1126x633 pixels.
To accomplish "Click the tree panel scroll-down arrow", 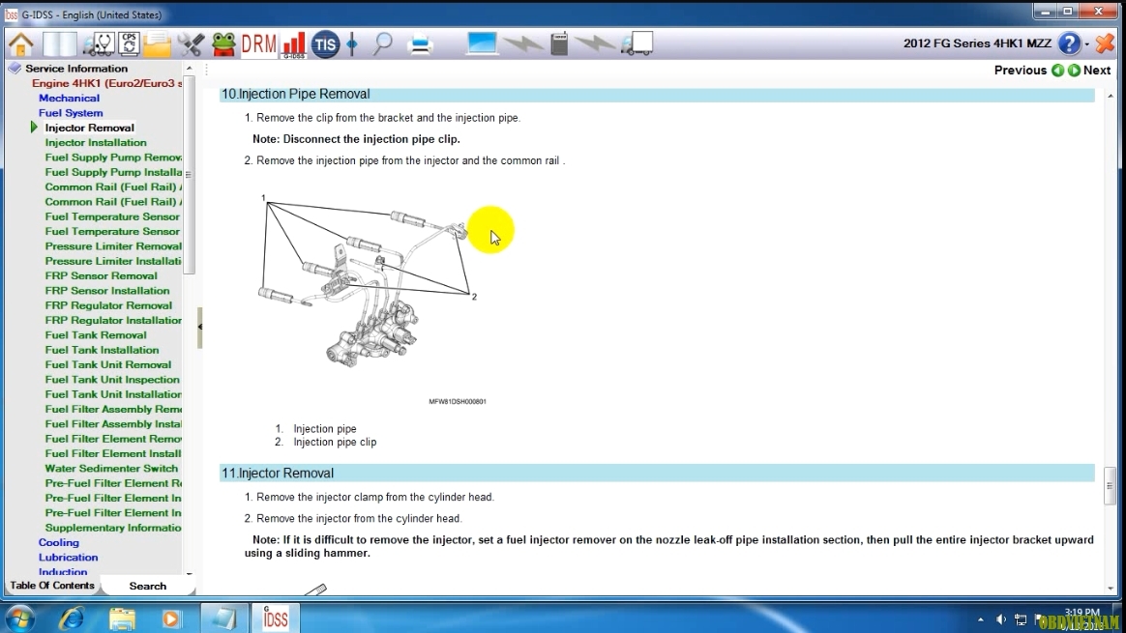I will click(x=189, y=573).
